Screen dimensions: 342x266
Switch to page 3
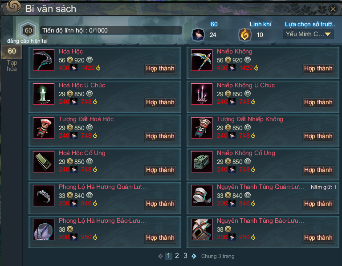(185, 256)
